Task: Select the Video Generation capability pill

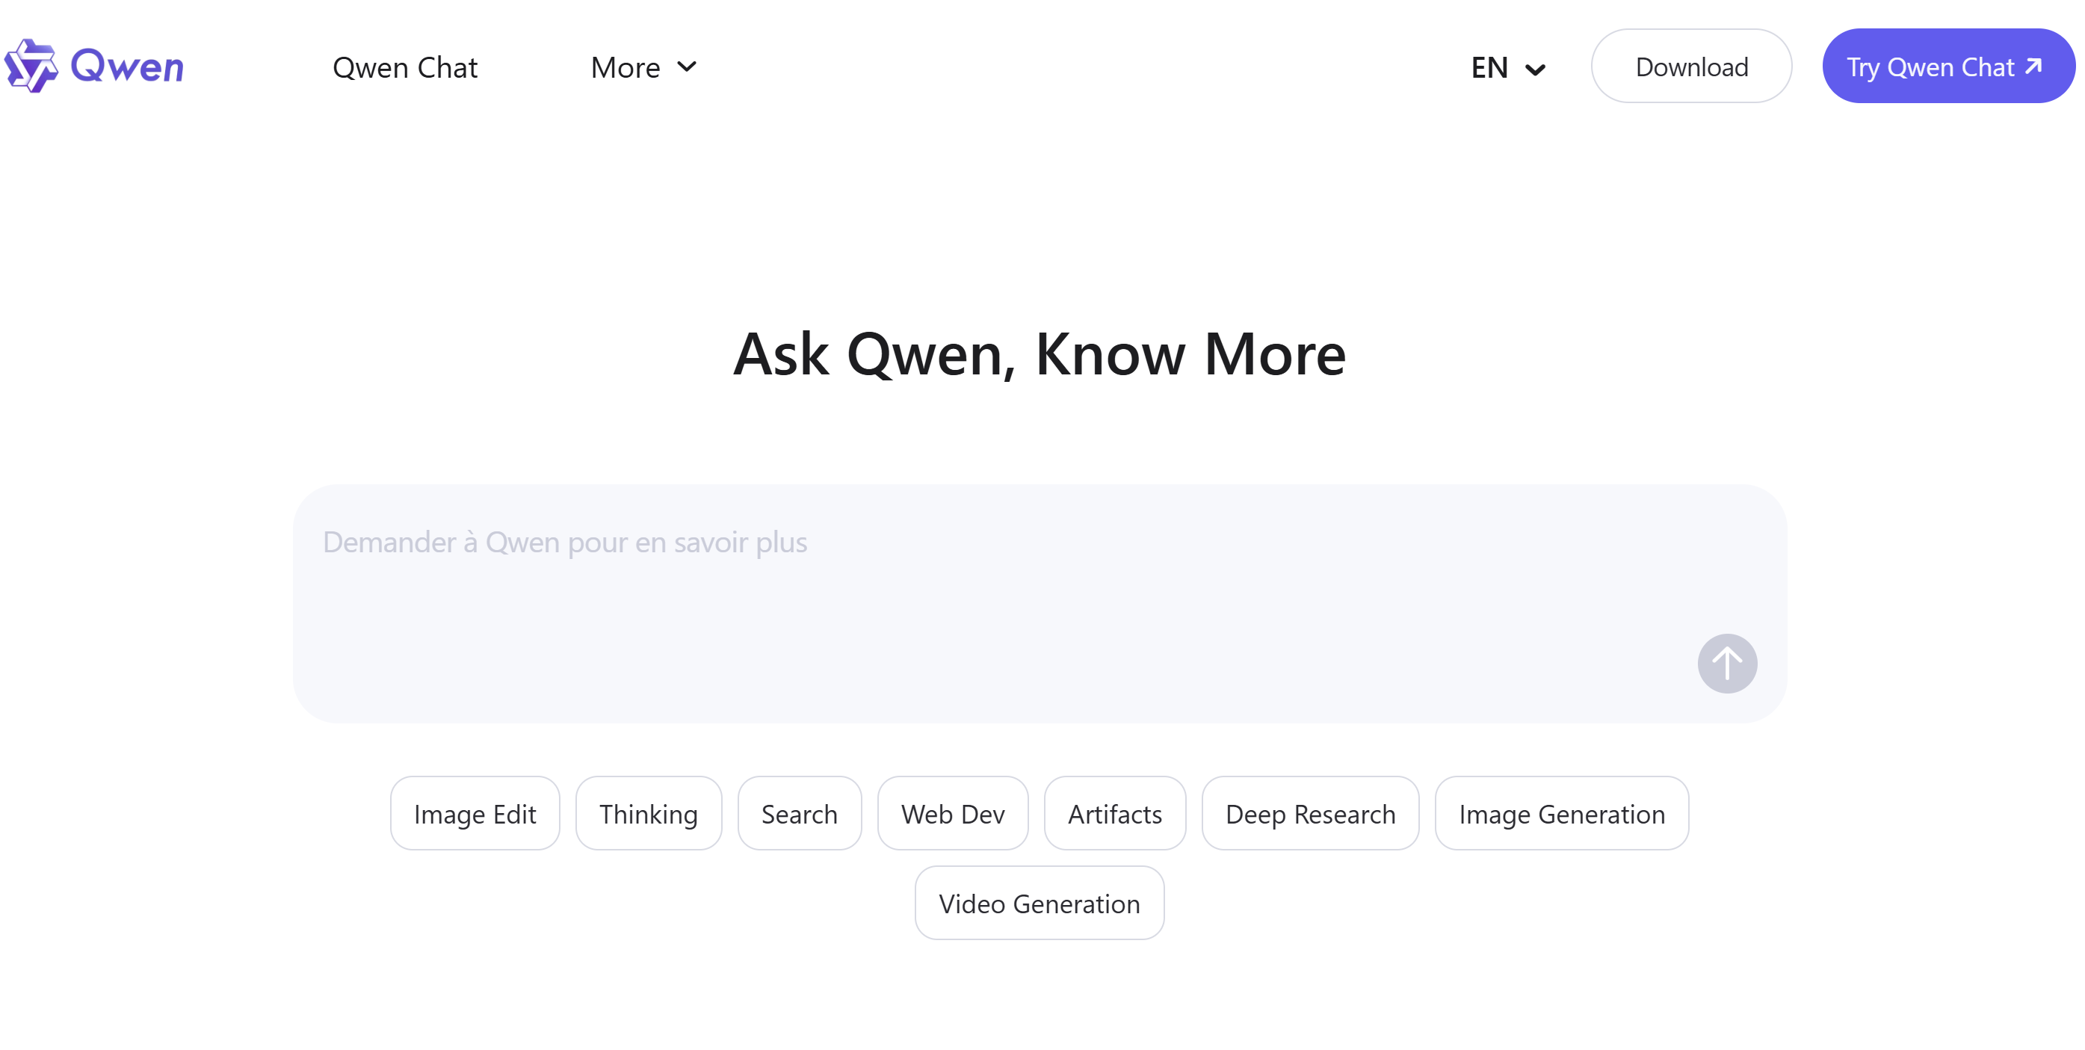Action: click(1039, 903)
